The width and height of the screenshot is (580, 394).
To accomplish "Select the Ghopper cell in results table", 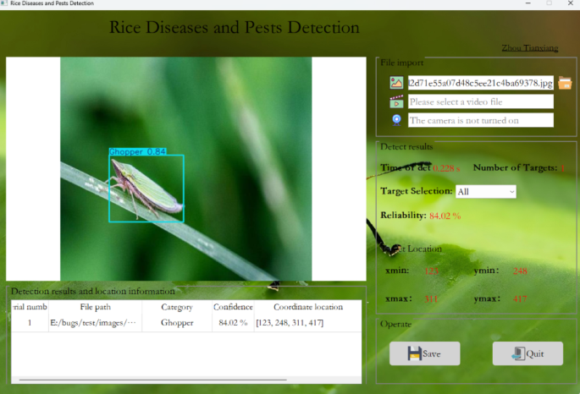I will pyautogui.click(x=178, y=322).
